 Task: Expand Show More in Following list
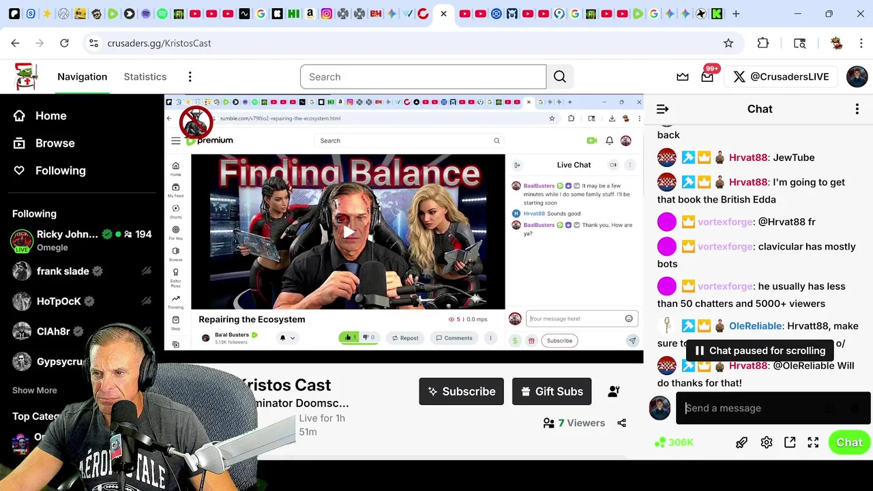pos(34,390)
